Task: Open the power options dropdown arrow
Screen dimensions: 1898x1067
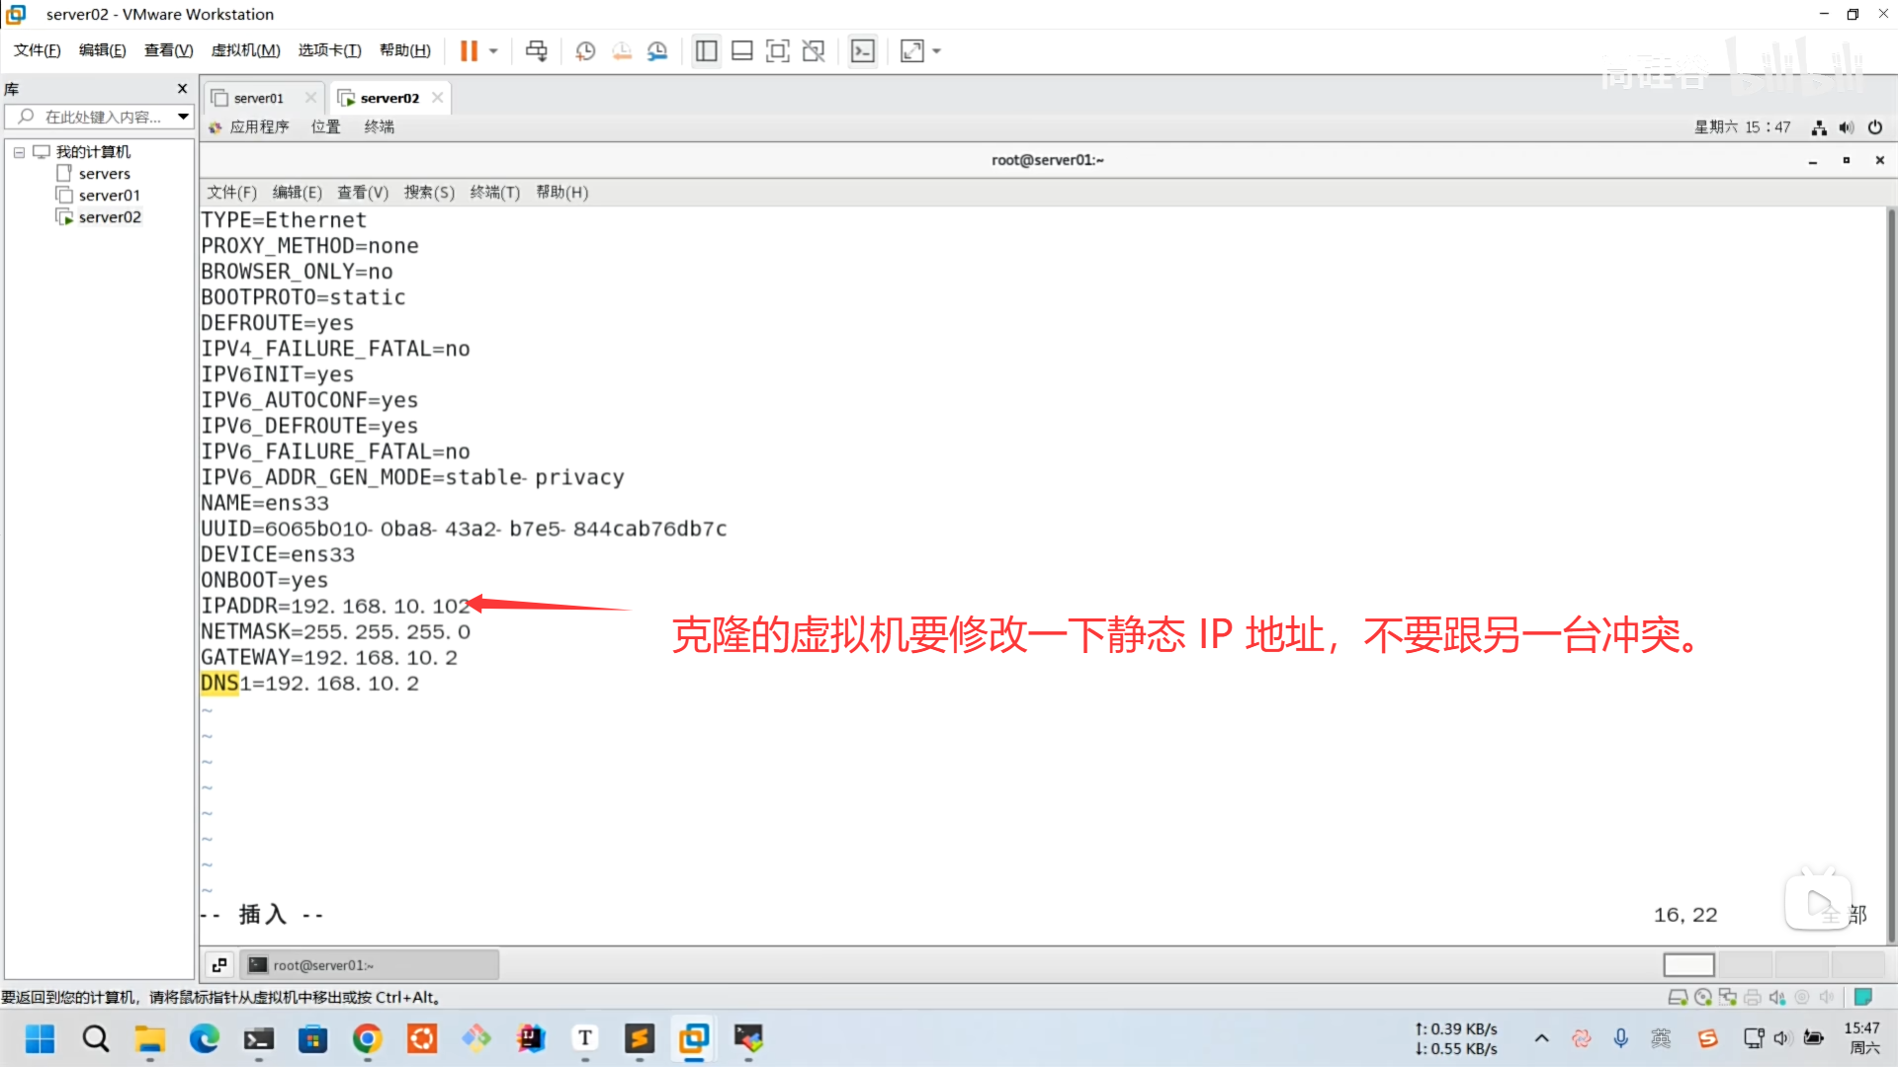Action: [493, 50]
